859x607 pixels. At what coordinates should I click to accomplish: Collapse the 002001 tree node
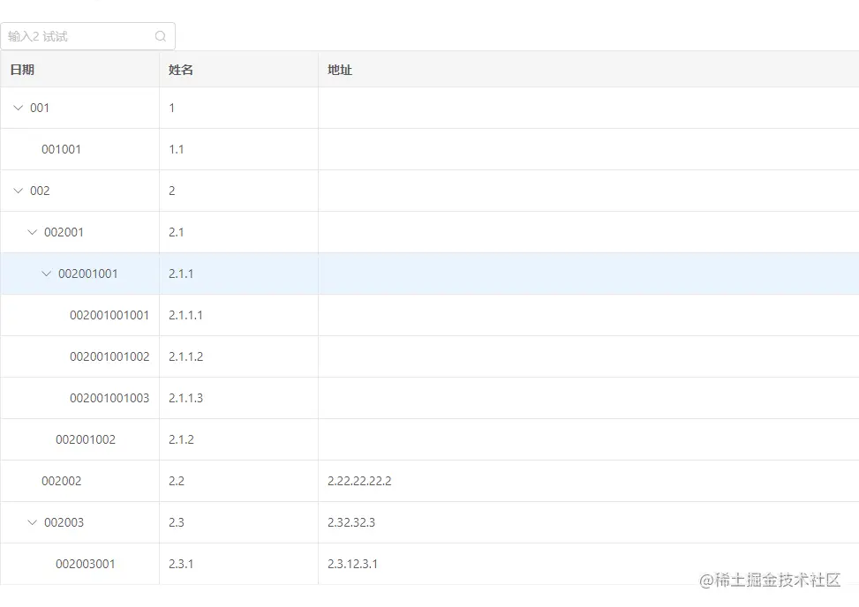point(31,232)
